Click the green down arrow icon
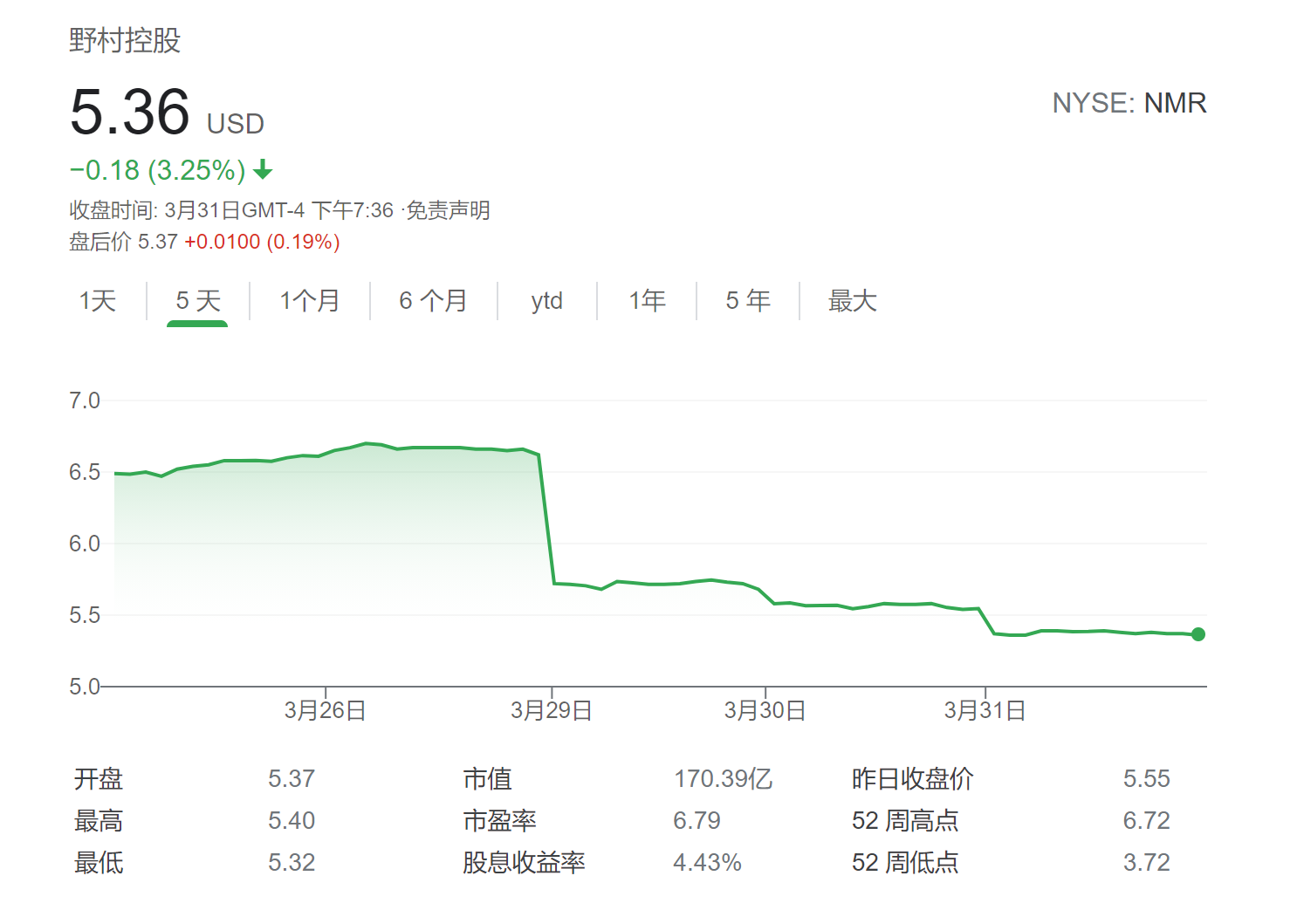Image resolution: width=1297 pixels, height=910 pixels. [x=263, y=170]
